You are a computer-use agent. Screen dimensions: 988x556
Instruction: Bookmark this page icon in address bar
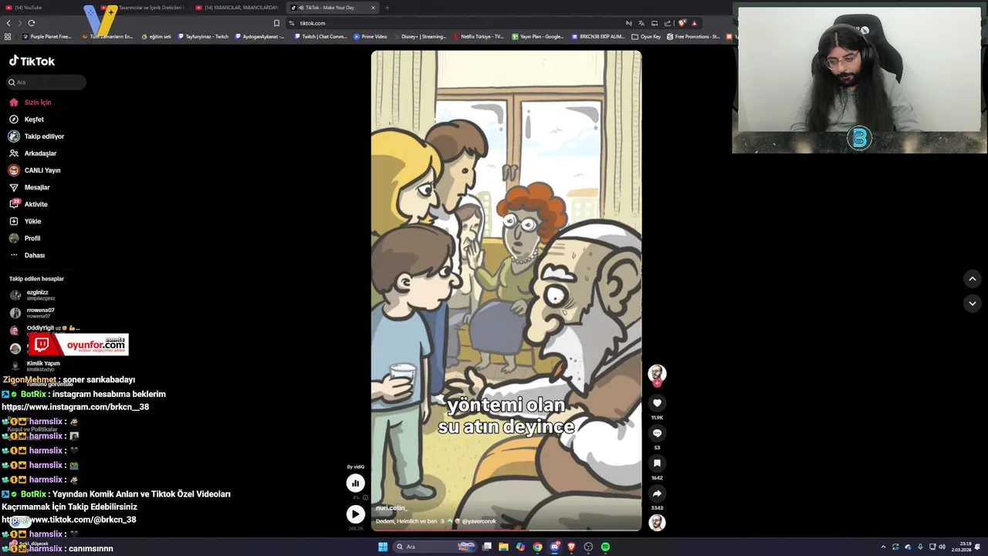(x=276, y=23)
